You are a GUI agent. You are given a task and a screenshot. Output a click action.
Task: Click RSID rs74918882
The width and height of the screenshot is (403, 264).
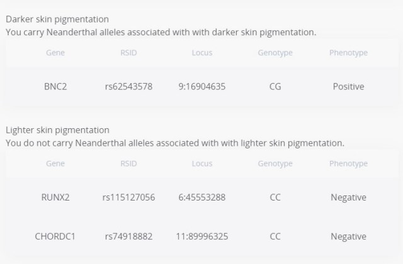pos(128,236)
